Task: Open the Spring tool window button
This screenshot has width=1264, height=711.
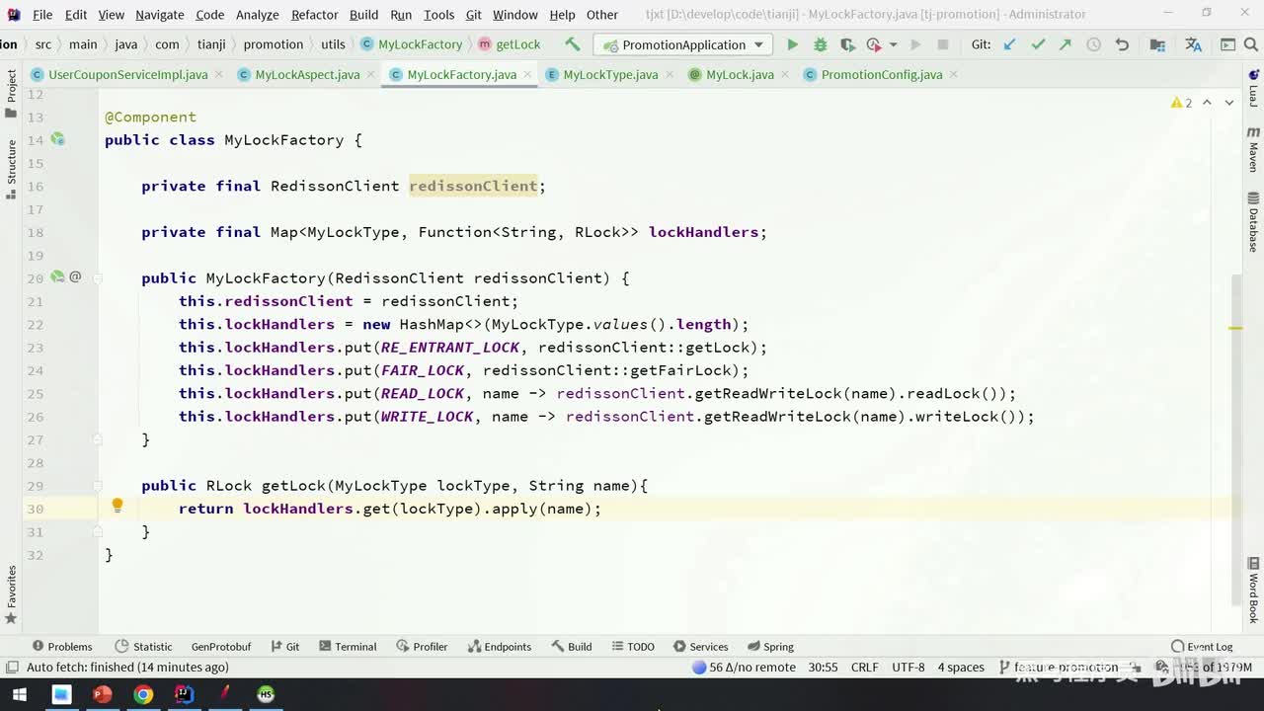Action: coord(770,647)
